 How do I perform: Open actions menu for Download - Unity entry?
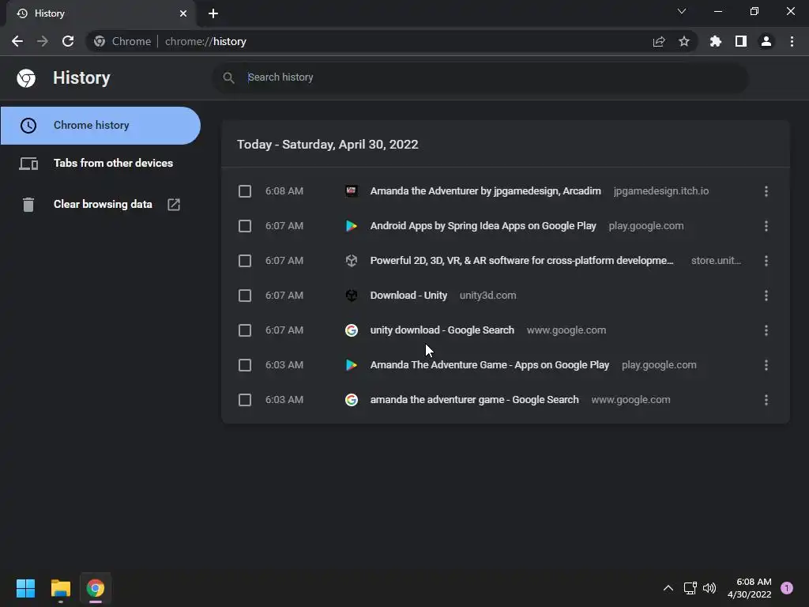(766, 296)
